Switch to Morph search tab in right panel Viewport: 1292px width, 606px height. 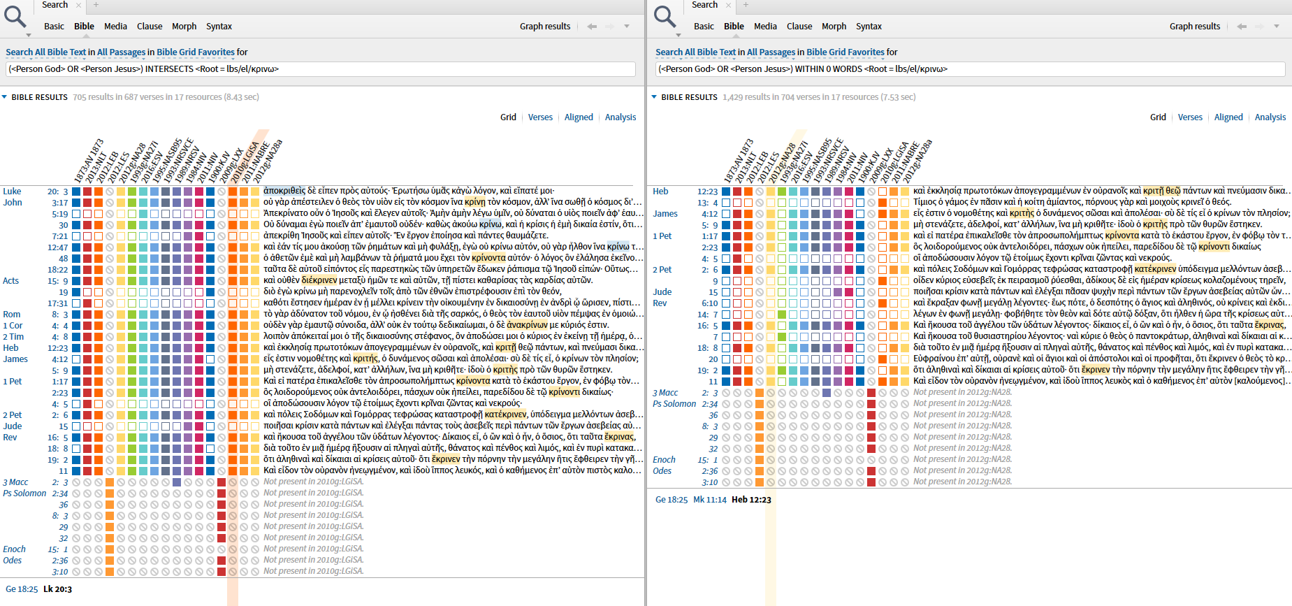click(x=834, y=27)
